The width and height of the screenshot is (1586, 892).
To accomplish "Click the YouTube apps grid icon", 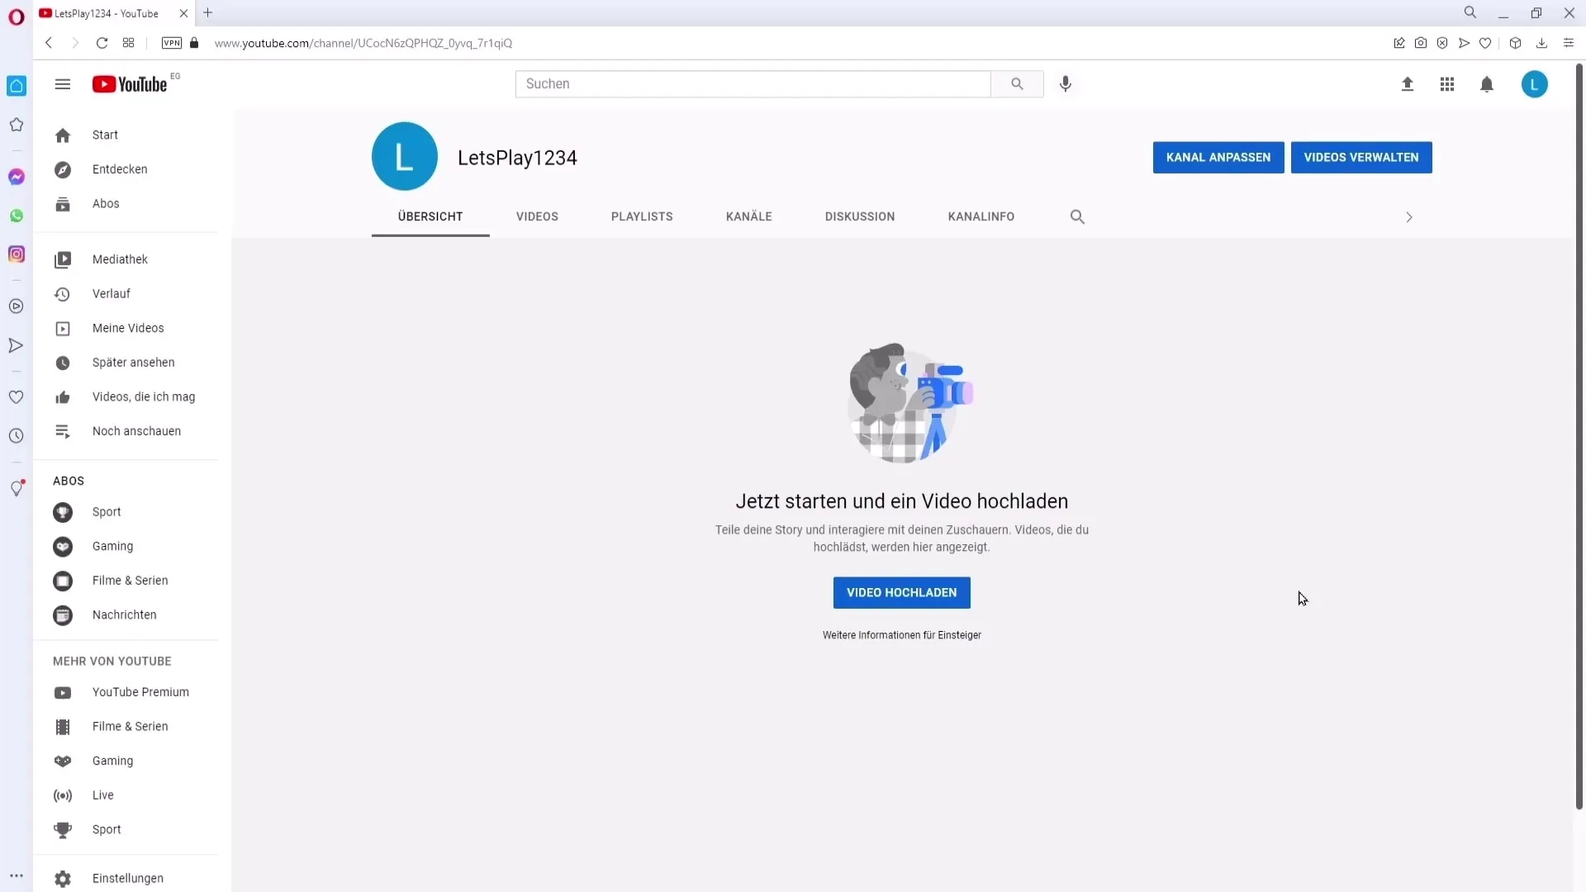I will point(1446,84).
